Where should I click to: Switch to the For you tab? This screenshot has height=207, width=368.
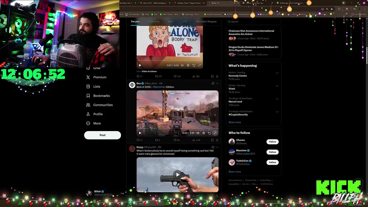coord(135,22)
